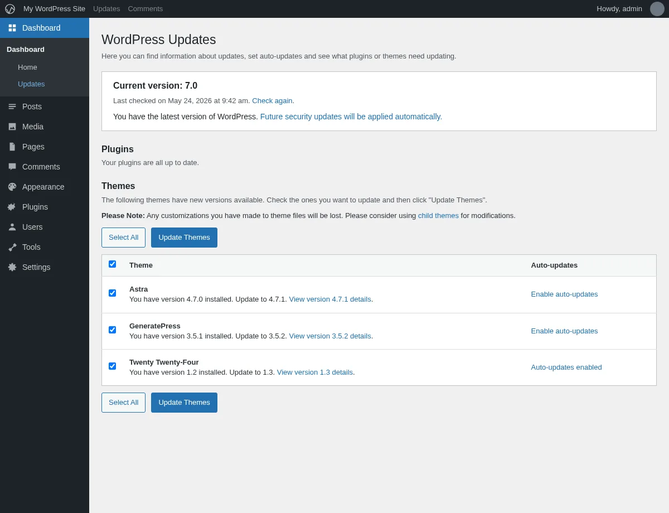Click the GeneratePress theme name
The height and width of the screenshot is (513, 669).
point(155,326)
